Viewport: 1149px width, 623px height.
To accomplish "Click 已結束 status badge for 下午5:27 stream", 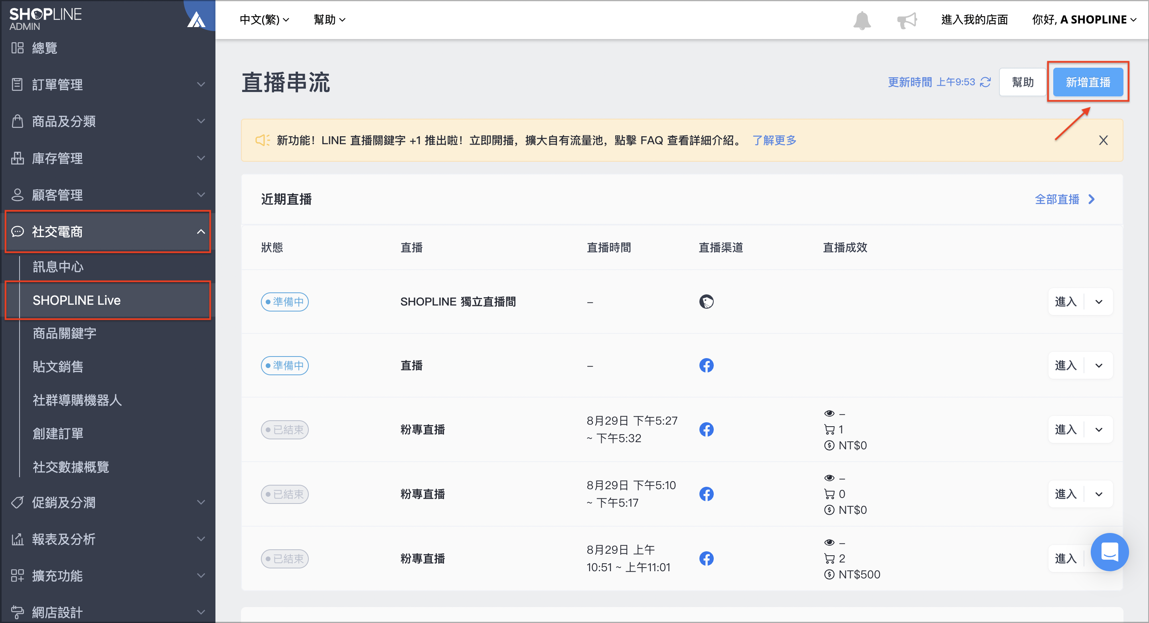I will (x=284, y=429).
